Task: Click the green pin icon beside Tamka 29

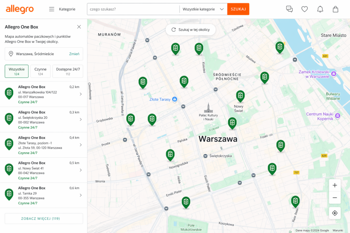Action: [9, 194]
